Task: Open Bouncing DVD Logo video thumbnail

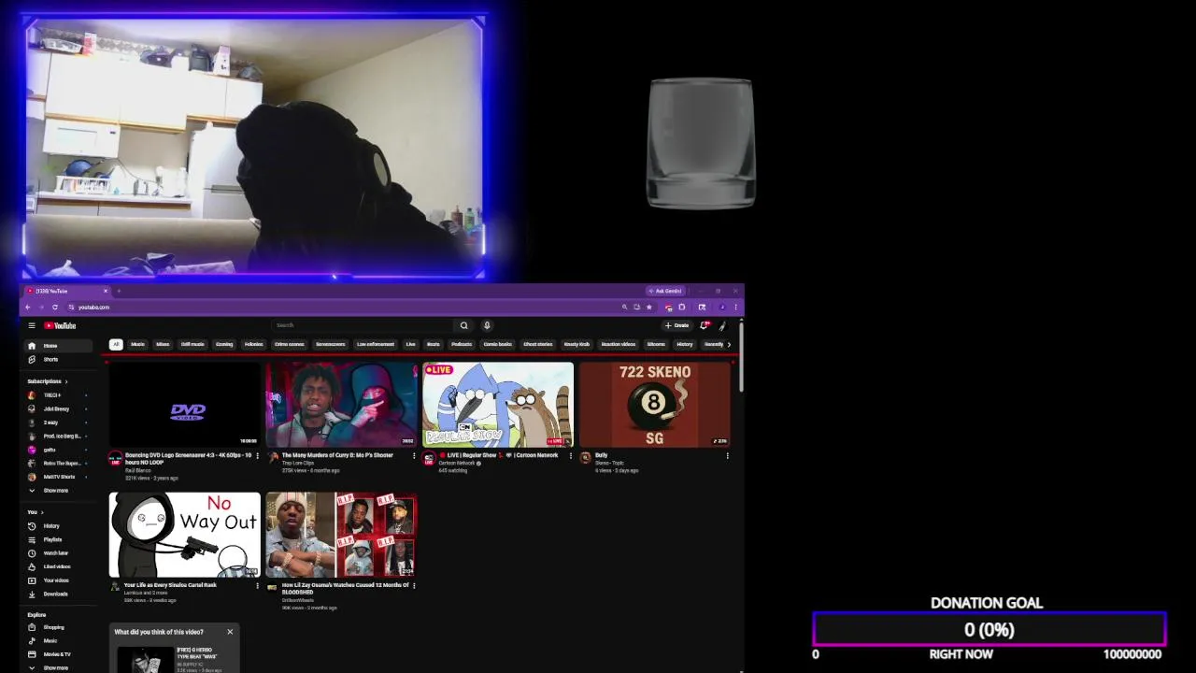Action: click(185, 405)
